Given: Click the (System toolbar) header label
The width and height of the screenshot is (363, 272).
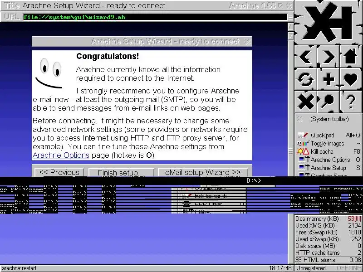Looking at the screenshot, I should tap(329, 119).
